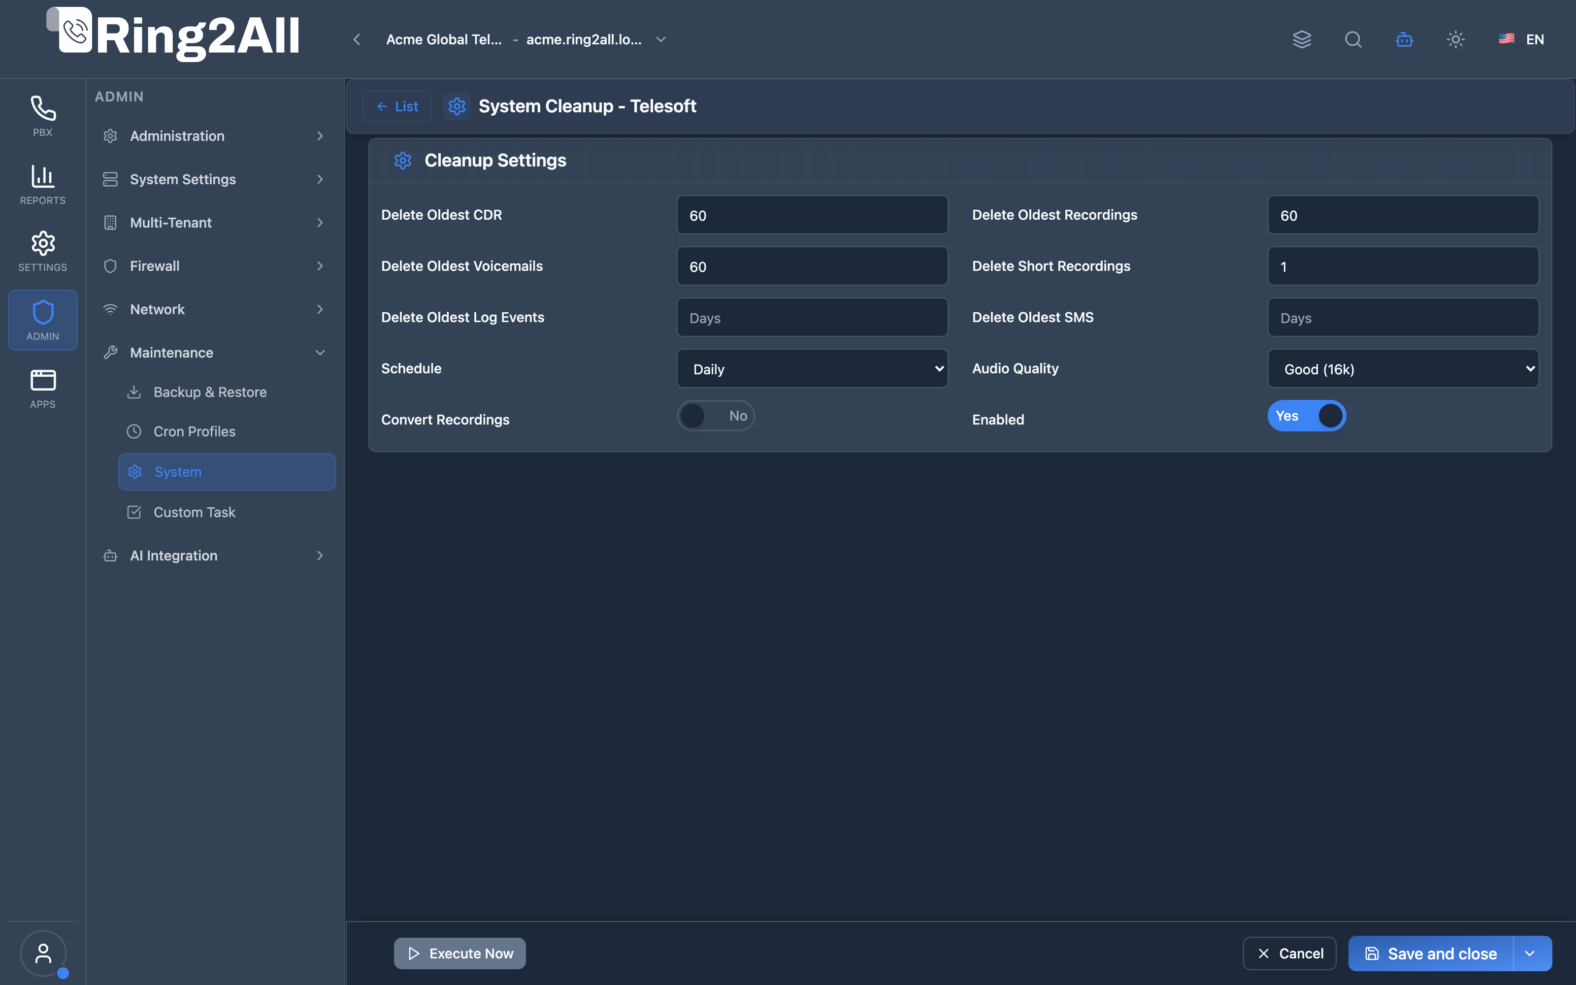Image resolution: width=1576 pixels, height=985 pixels.
Task: Switch theme using the sun icon
Action: click(1455, 40)
